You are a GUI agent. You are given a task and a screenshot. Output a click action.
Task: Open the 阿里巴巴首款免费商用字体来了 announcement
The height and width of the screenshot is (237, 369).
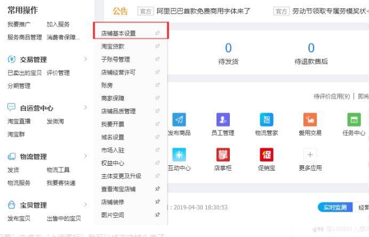coord(203,11)
